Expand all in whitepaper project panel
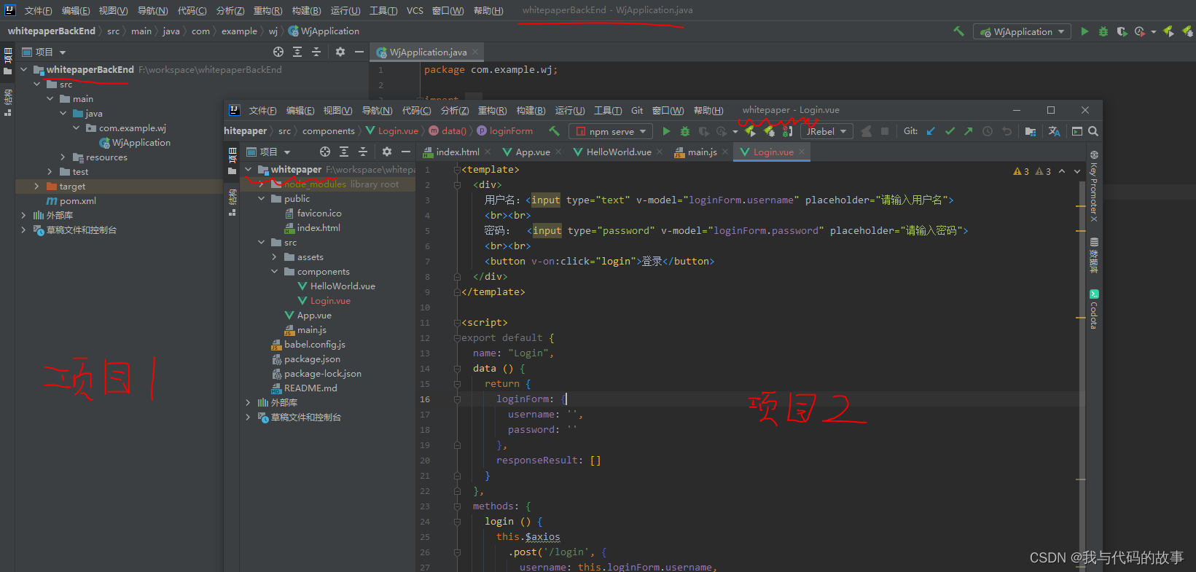 [344, 152]
